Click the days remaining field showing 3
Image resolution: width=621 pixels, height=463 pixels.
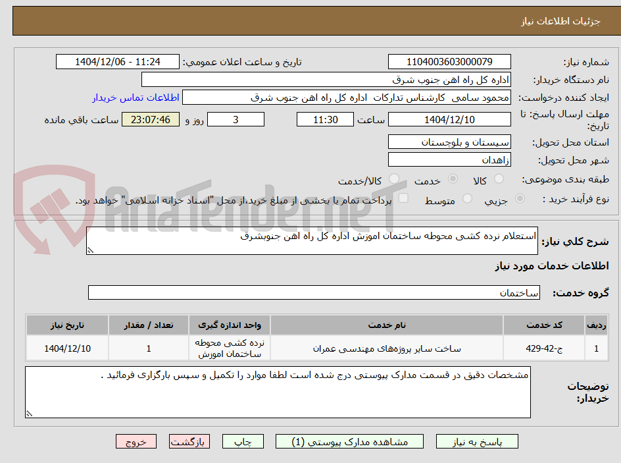click(x=236, y=119)
